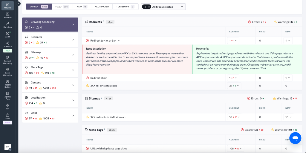Open the Local Marketing section
The width and height of the screenshot is (306, 153).
7,72
